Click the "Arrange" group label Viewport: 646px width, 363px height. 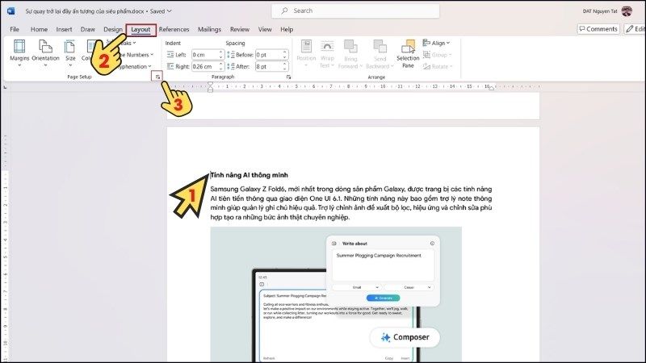pos(376,77)
